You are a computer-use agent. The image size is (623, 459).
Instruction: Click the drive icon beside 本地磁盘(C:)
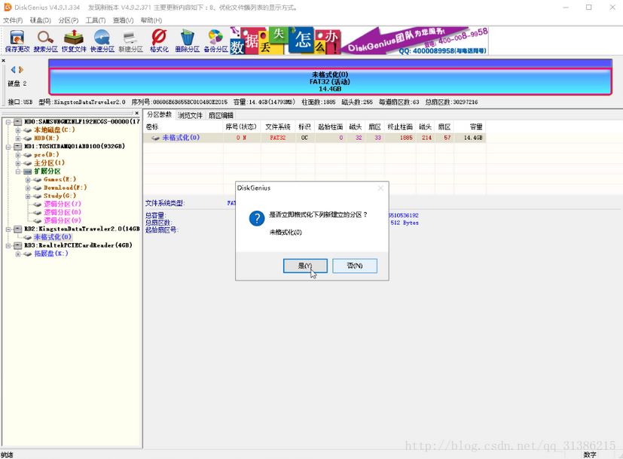pyautogui.click(x=27, y=130)
